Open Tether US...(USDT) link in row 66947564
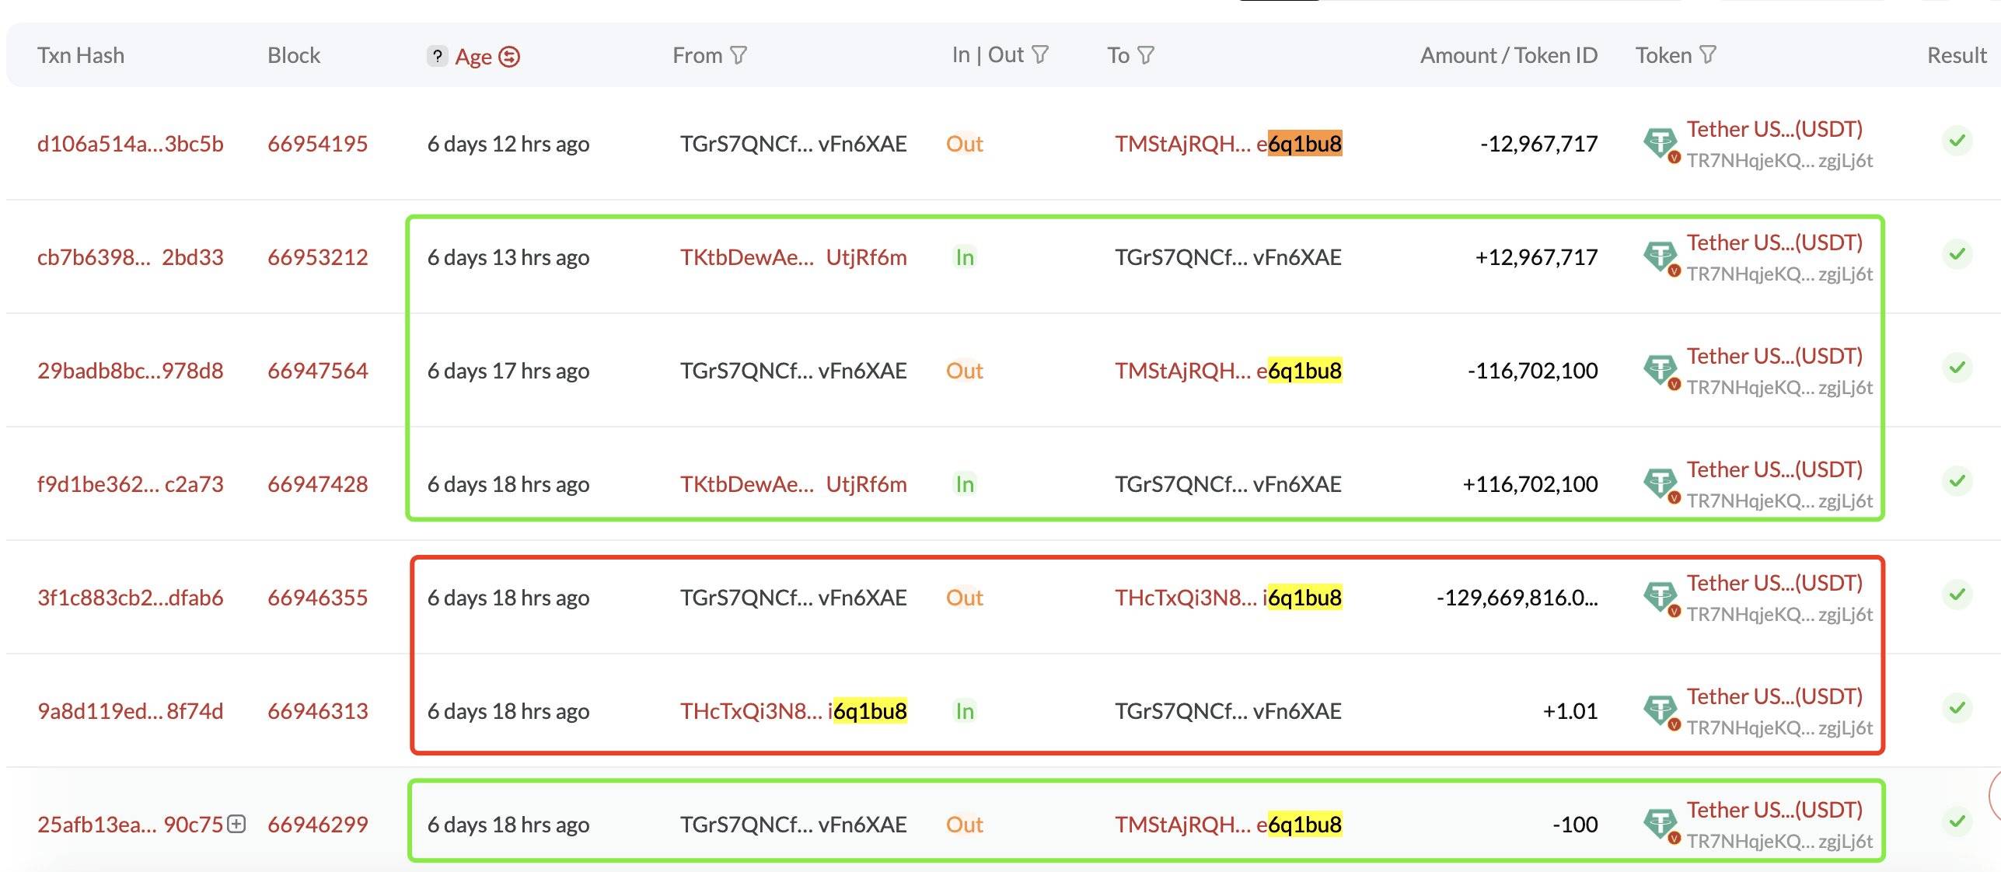The image size is (2001, 872). [x=1775, y=356]
